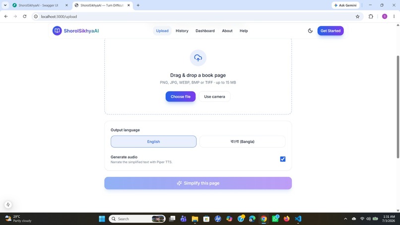Open the History nav item
The image size is (400, 225).
click(182, 31)
